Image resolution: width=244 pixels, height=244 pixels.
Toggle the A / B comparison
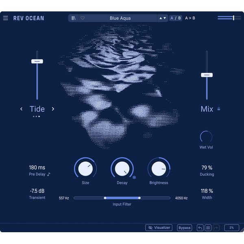tap(176, 18)
